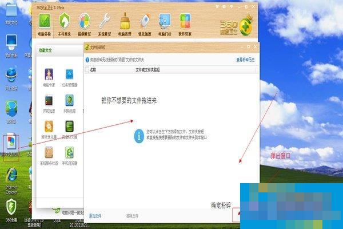Screen dimensions: 343x229
Task: Open 流量防火墙 tool in 功能大全
Action: coord(70,130)
